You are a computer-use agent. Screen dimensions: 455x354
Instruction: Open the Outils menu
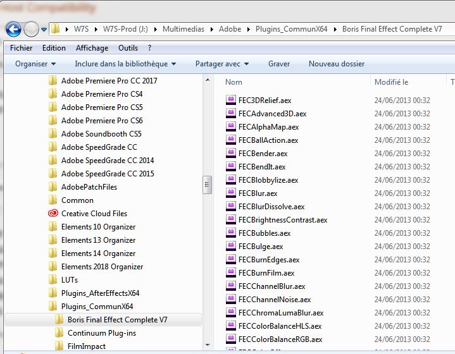coord(128,48)
